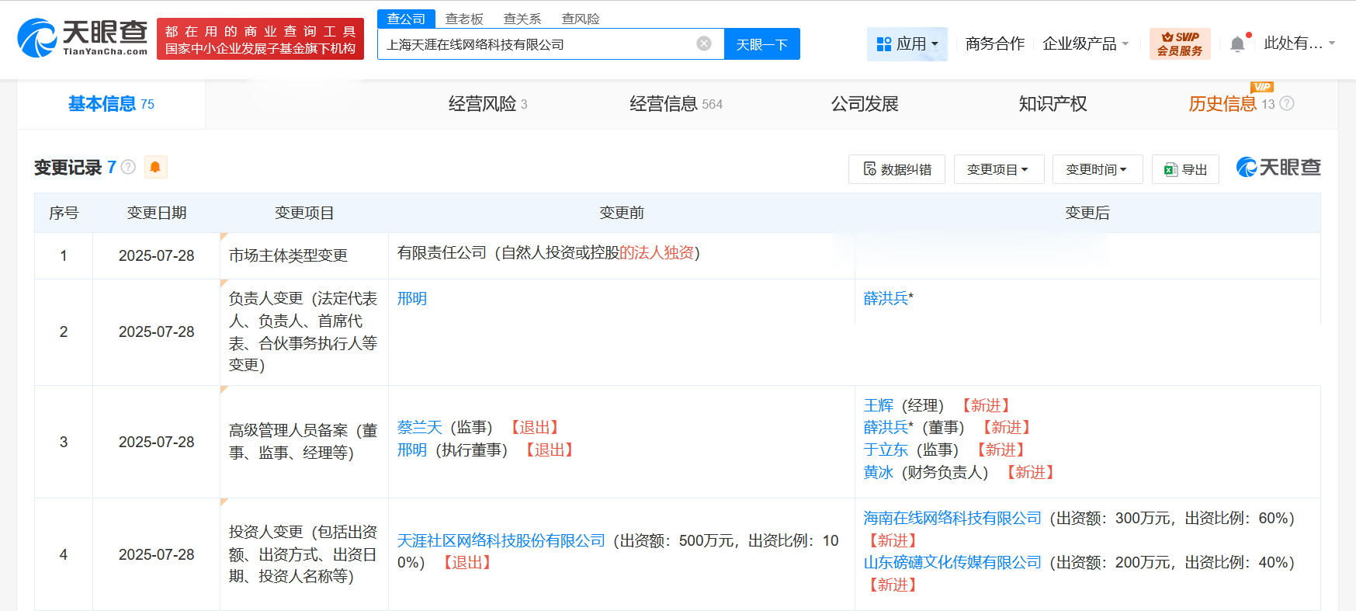Open the notification bell in top bar
Image resolution: width=1356 pixels, height=611 pixels.
(1237, 44)
